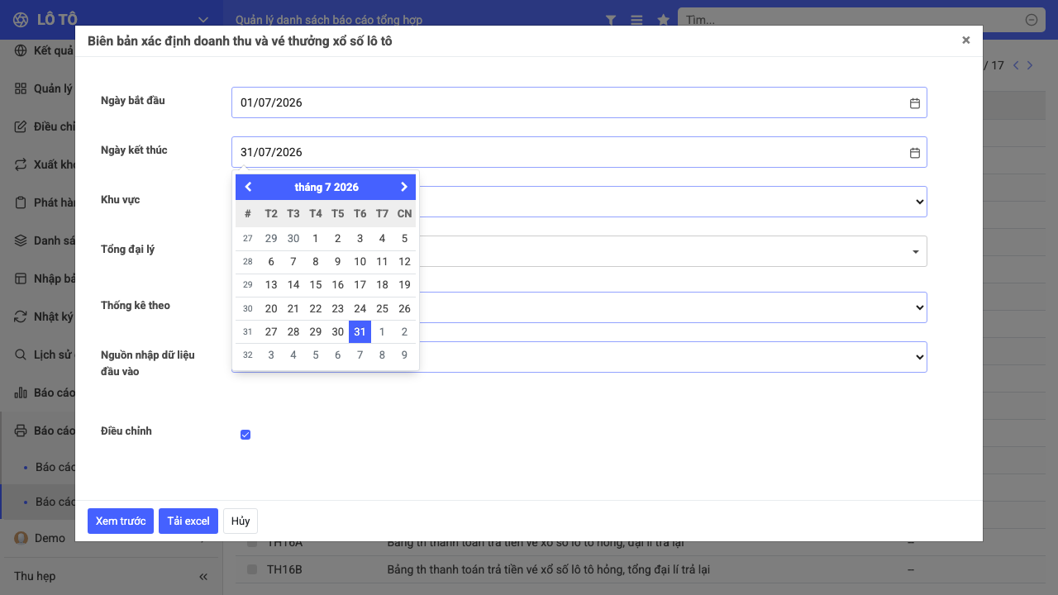Screen dimensions: 1058x595
Task: Tick the checkbox for row TH16B
Action: click(x=252, y=569)
